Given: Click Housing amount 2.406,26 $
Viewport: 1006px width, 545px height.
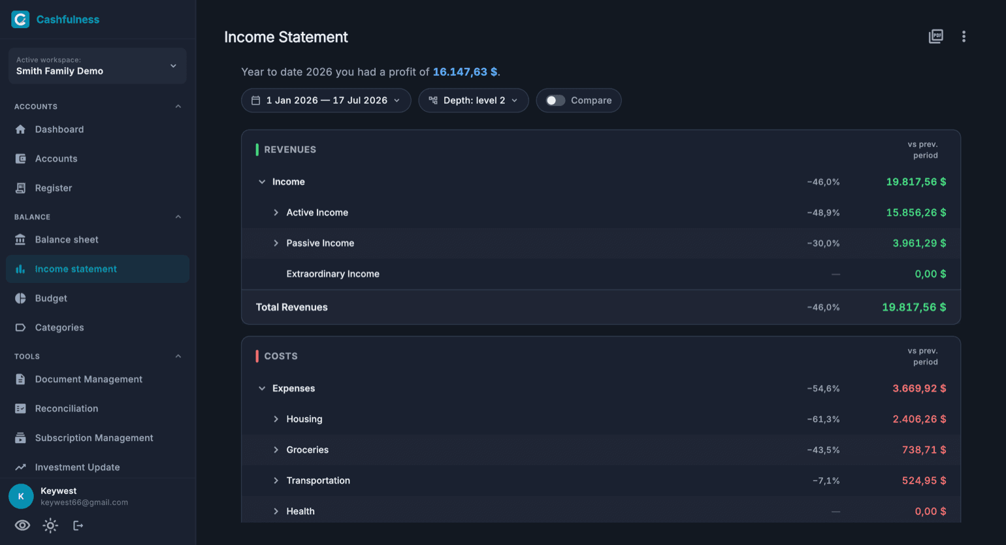Looking at the screenshot, I should tap(919, 419).
